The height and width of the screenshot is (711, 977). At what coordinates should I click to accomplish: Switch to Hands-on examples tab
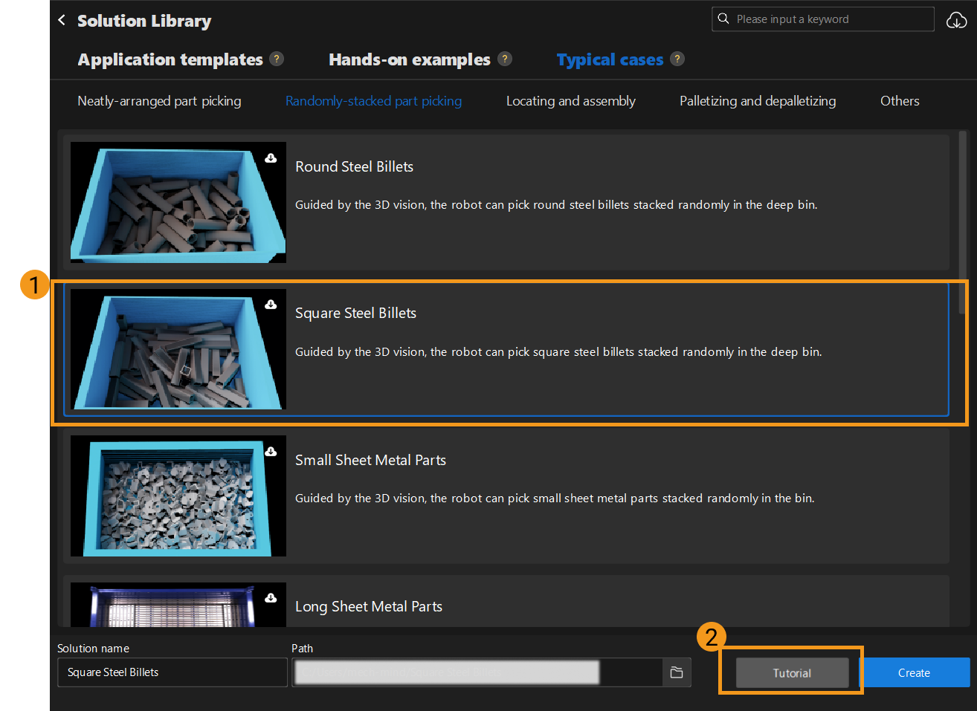point(410,59)
